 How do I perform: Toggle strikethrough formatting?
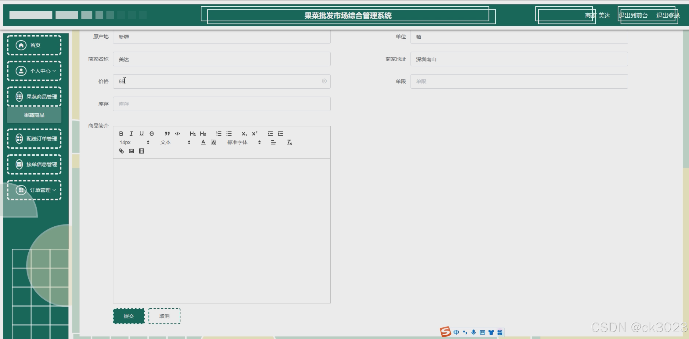point(152,133)
